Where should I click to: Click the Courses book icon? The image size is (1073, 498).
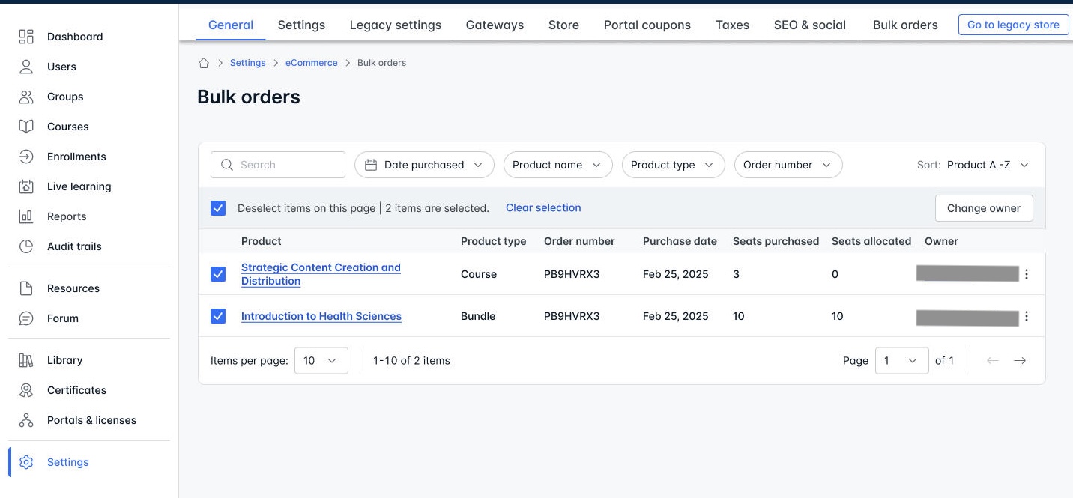(x=26, y=127)
